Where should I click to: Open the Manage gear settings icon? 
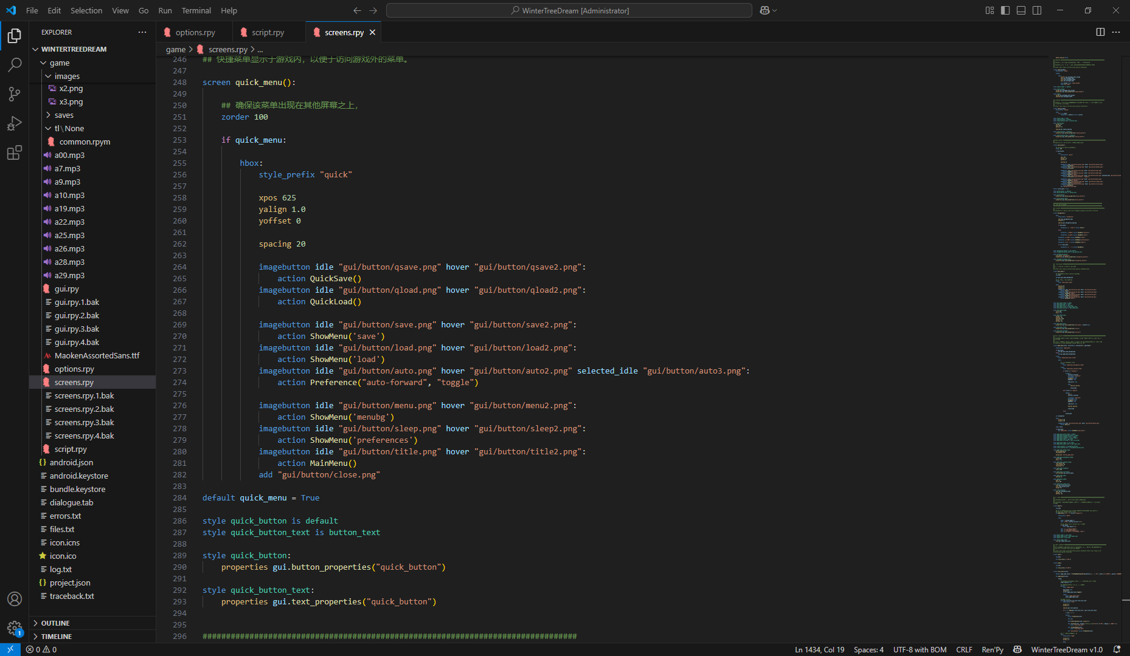coord(15,627)
